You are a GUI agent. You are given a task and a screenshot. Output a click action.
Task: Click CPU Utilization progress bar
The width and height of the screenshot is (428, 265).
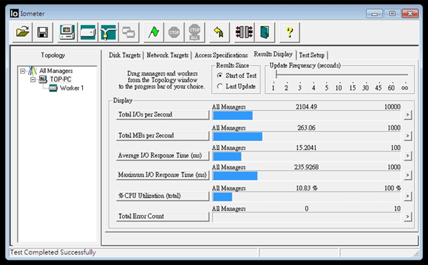[307, 197]
